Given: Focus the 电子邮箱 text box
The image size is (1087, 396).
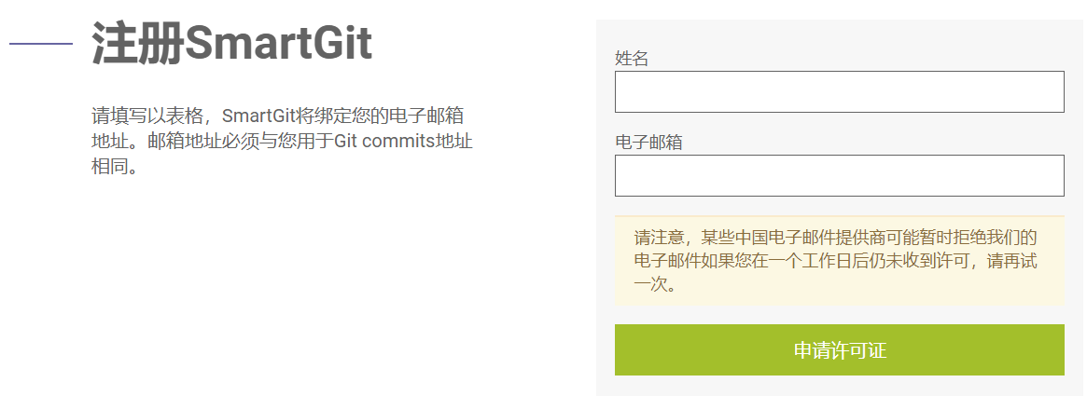Looking at the screenshot, I should coord(839,175).
